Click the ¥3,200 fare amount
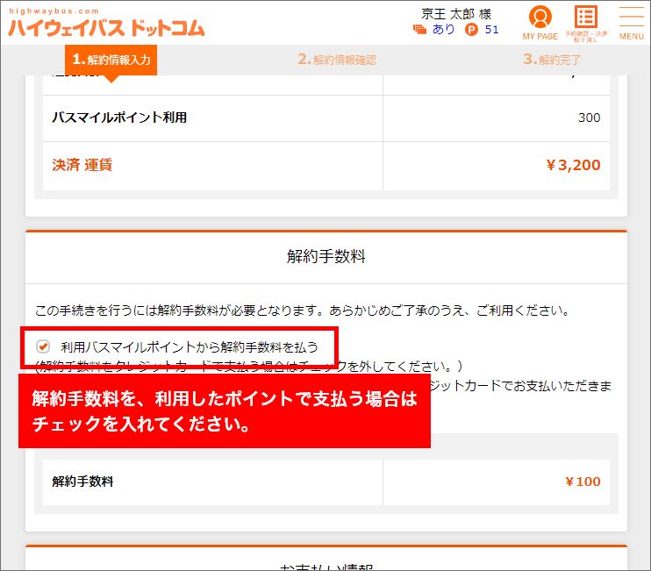 tap(573, 165)
